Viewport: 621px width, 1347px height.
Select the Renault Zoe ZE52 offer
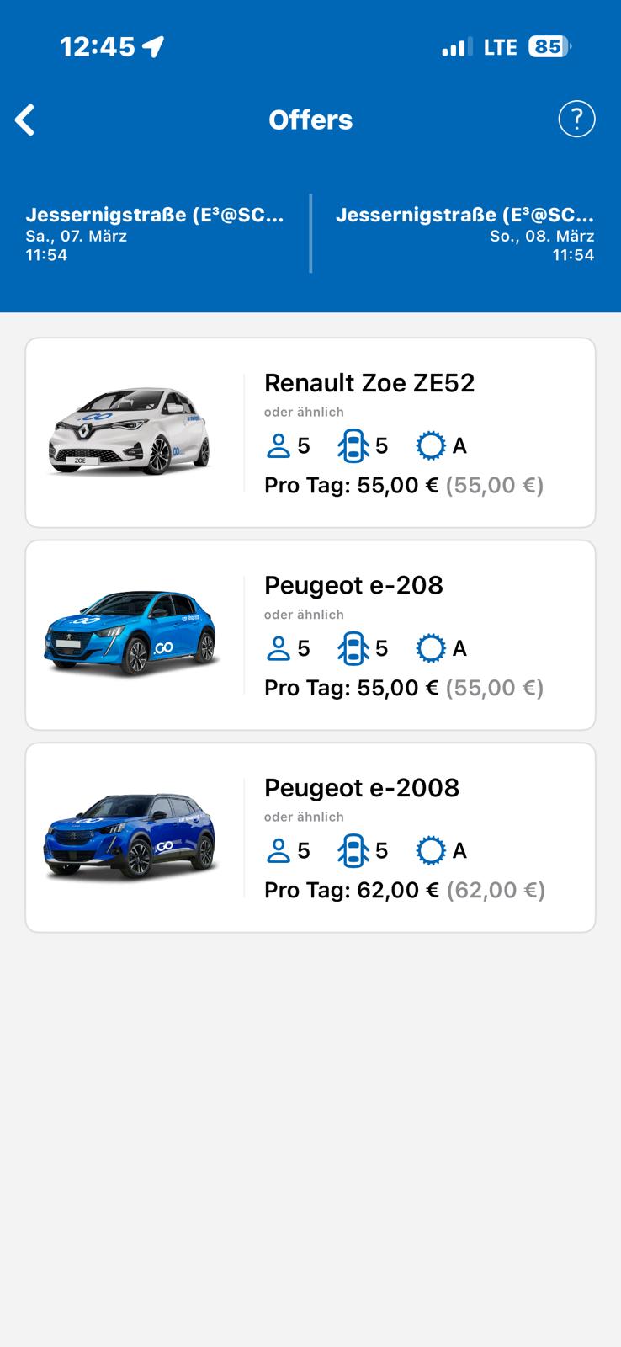[x=369, y=383]
